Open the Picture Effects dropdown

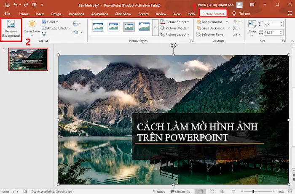click(x=174, y=28)
